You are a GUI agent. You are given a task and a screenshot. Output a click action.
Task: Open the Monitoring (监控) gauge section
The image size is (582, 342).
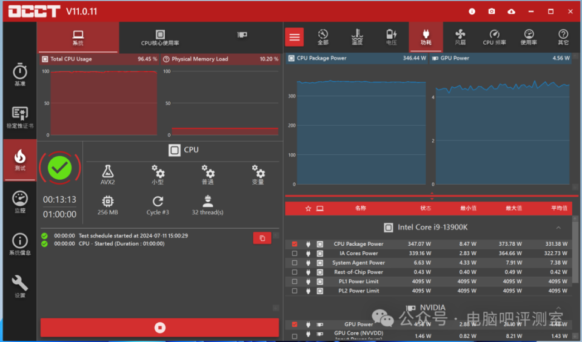tap(20, 202)
